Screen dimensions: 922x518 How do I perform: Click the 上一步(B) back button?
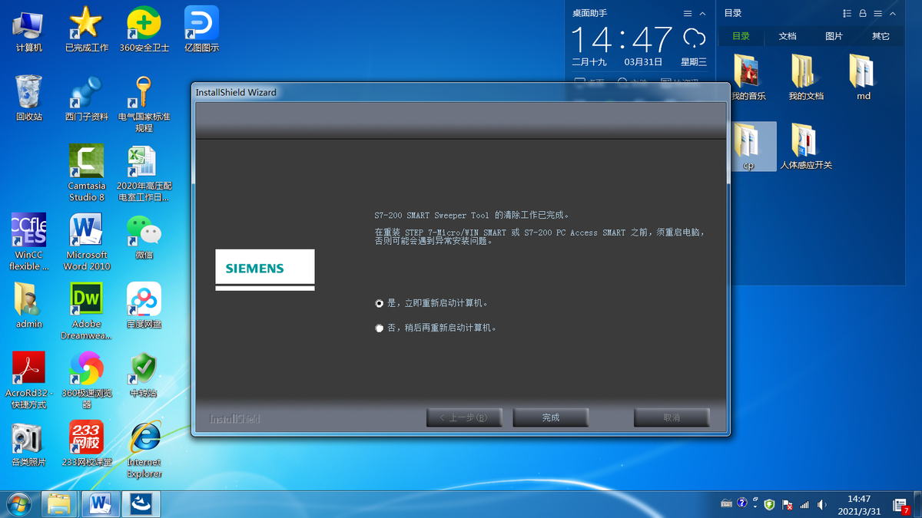click(x=464, y=417)
